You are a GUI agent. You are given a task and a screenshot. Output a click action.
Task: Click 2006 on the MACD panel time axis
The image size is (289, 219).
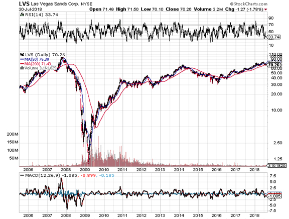tap(28, 215)
